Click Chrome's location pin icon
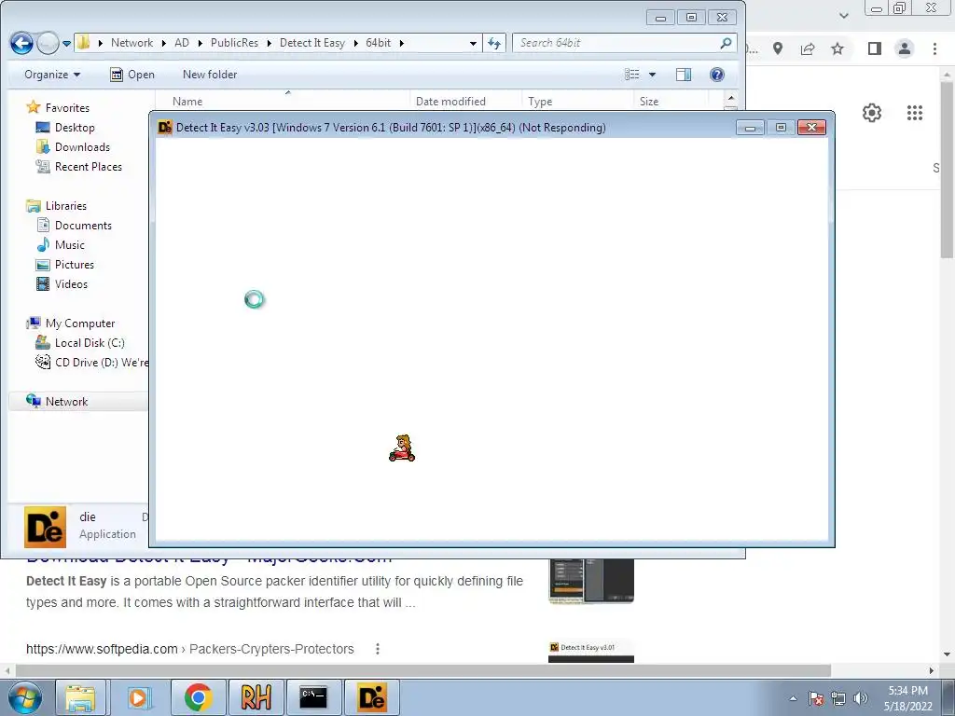This screenshot has height=716, width=955. [x=778, y=48]
